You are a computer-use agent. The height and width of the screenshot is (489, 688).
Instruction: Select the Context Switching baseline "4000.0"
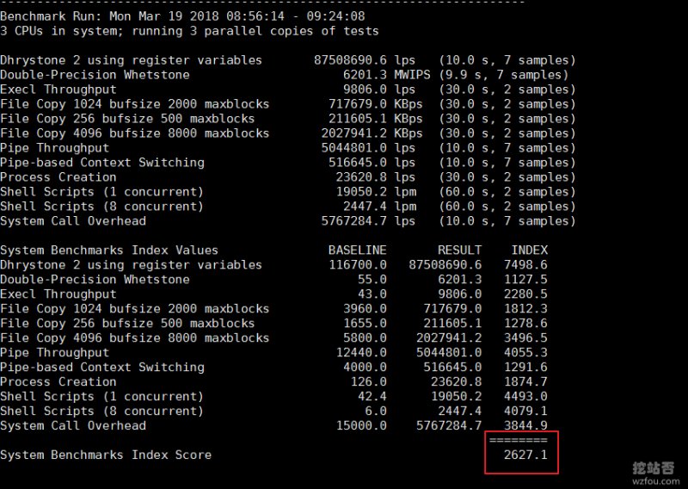coord(365,368)
